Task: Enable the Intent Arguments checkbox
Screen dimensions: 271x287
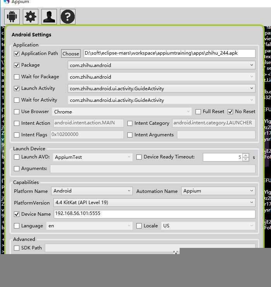Action: tap(130, 135)
